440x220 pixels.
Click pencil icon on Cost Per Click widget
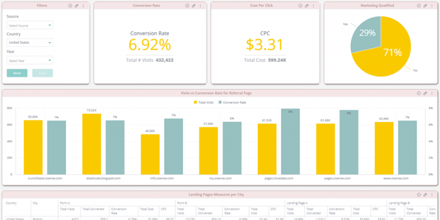pos(307,6)
